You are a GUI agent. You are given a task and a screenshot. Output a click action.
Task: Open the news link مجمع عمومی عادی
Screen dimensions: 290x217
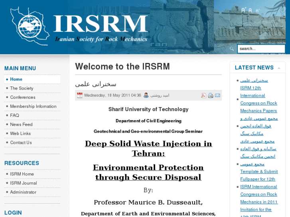tap(257, 141)
